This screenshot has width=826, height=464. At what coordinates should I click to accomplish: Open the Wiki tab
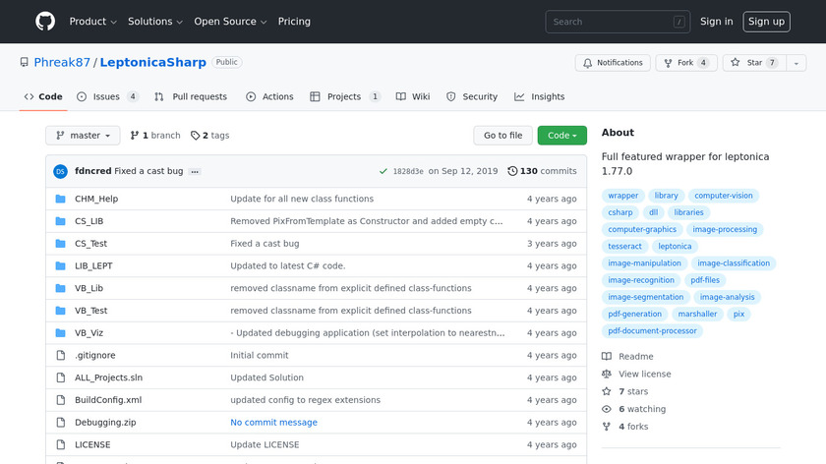coord(413,97)
